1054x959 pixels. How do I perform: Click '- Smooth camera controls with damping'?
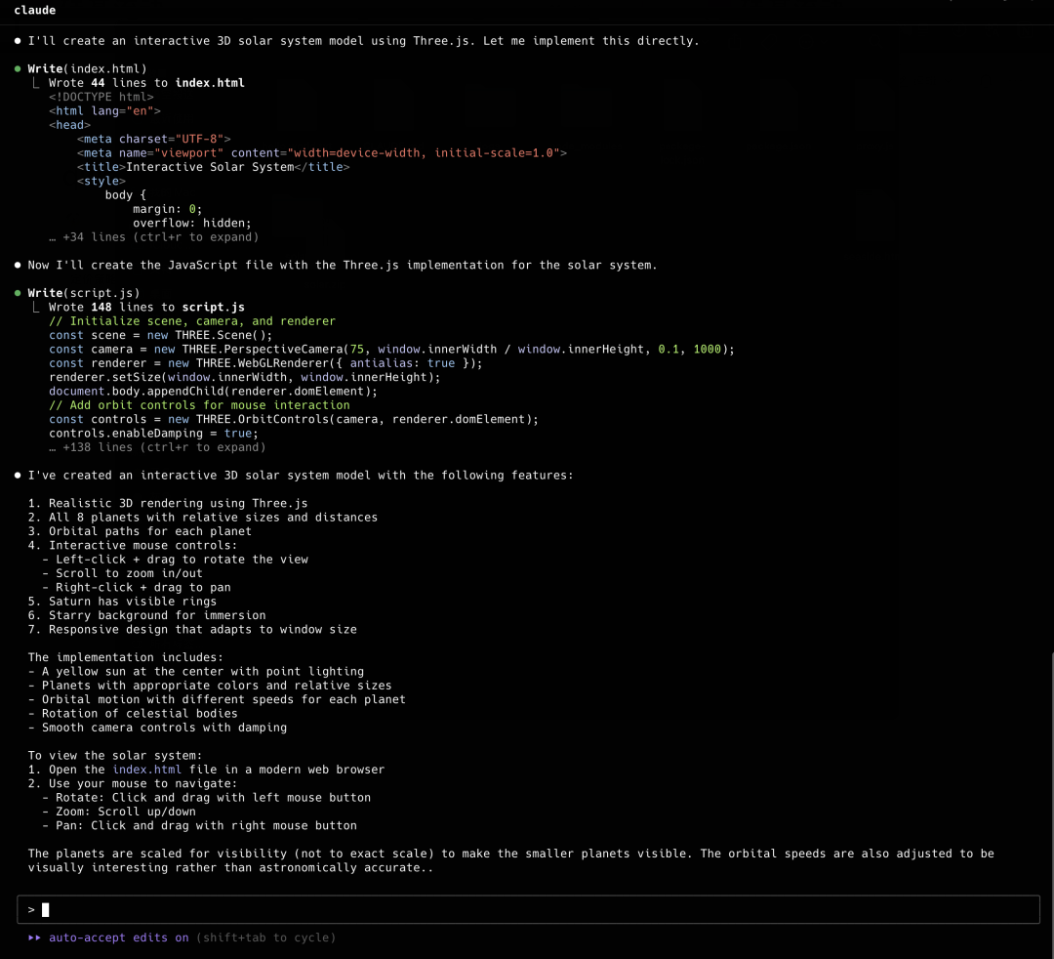pos(157,728)
